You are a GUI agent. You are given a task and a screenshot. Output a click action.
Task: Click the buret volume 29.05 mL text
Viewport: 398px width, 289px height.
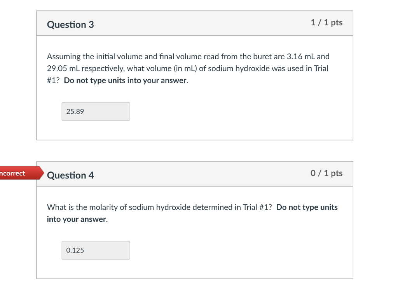coord(62,68)
